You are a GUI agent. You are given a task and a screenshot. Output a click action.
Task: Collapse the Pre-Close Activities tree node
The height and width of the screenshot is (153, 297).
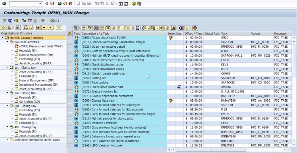[x=8, y=42]
